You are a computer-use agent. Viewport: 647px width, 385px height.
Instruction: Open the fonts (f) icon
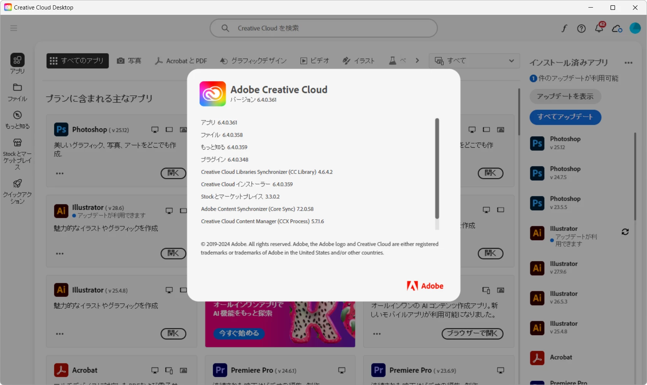564,28
